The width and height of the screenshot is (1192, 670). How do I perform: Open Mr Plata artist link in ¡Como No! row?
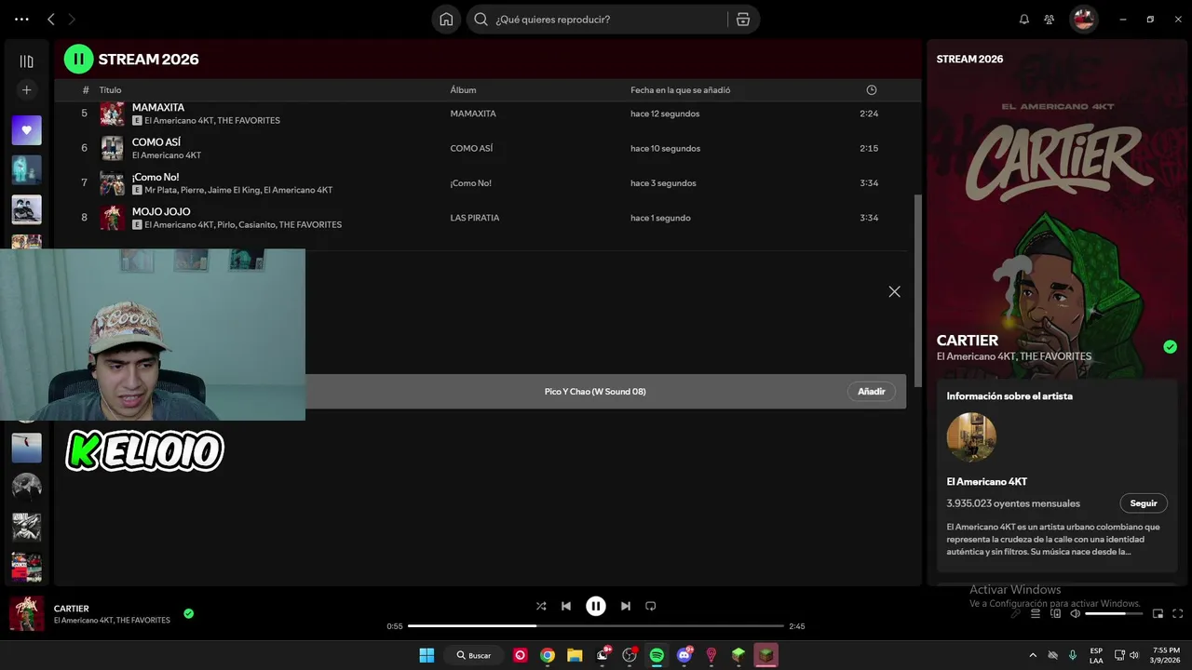pyautogui.click(x=160, y=190)
